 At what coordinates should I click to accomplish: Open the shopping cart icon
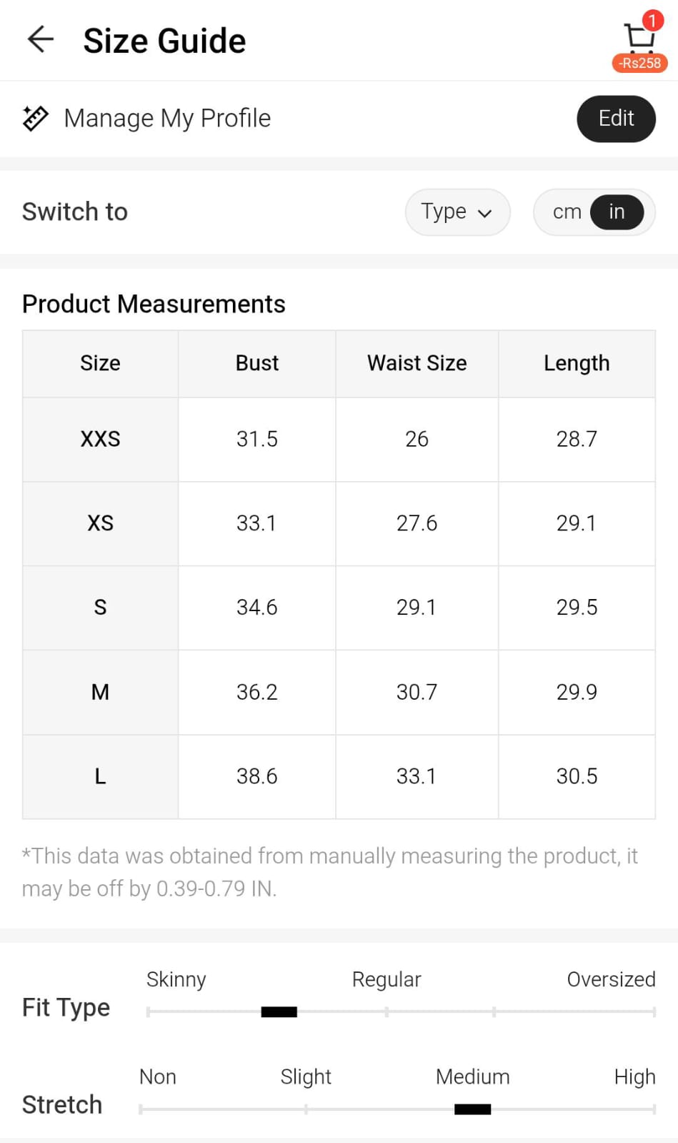[637, 38]
